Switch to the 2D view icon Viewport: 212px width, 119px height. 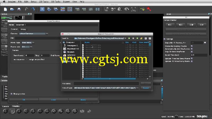42,9
